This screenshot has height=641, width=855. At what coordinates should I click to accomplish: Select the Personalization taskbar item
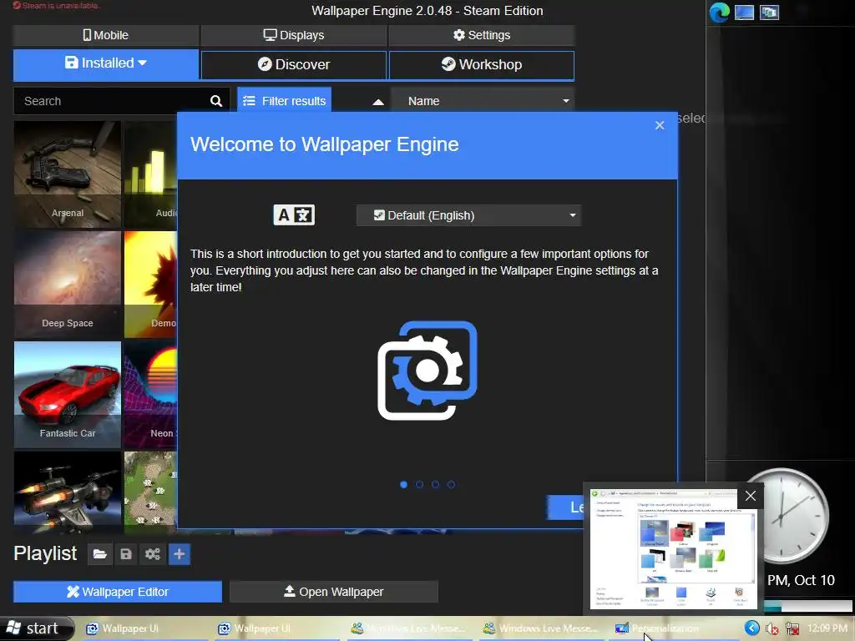click(x=672, y=628)
